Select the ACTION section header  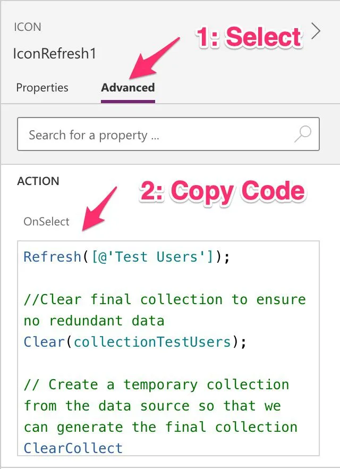[38, 181]
